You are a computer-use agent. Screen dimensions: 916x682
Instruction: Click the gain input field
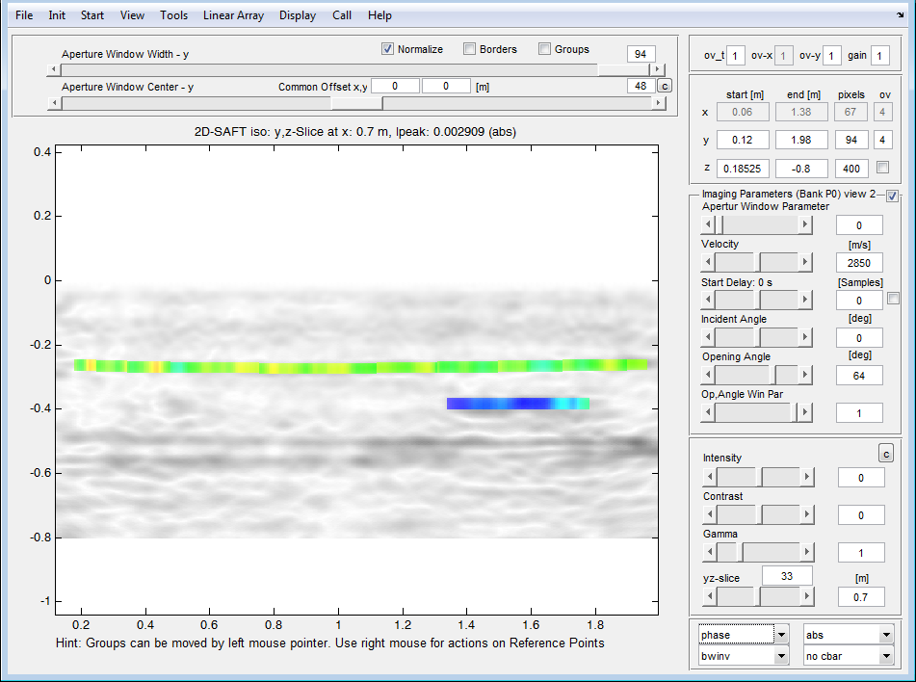click(879, 56)
